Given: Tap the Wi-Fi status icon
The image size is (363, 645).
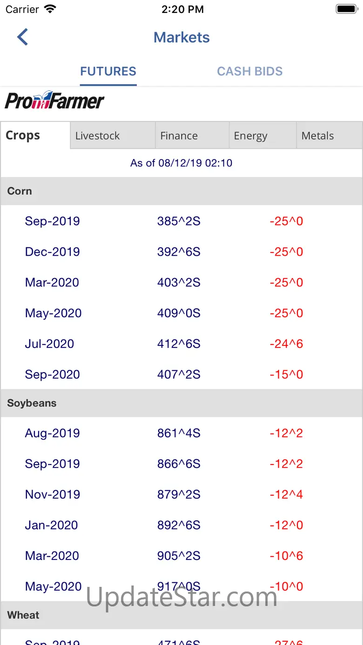Looking at the screenshot, I should tap(50, 9).
